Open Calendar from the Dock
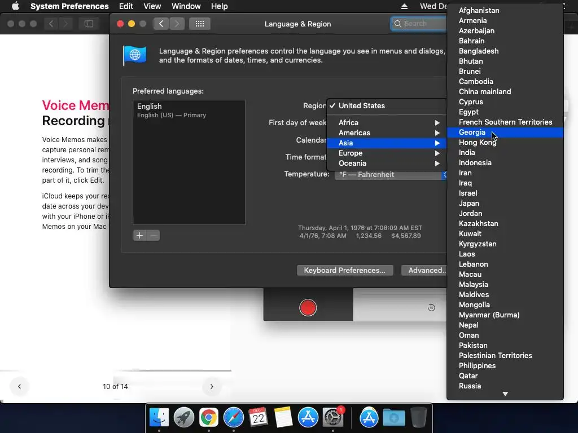 tap(258, 418)
